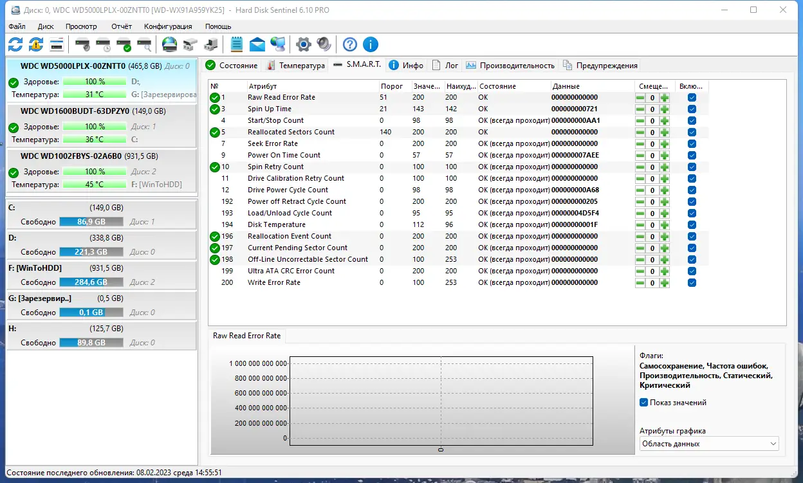This screenshot has height=483, width=803.
Task: Click the notepad report toolbar icon
Action: [237, 44]
